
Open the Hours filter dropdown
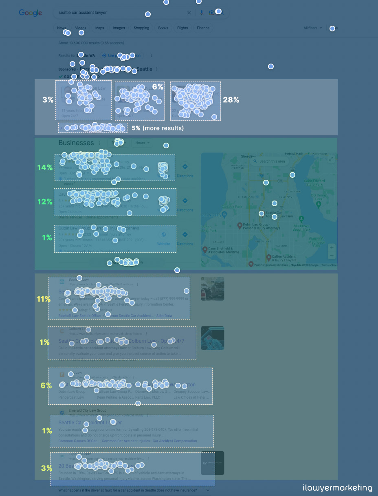tap(142, 143)
